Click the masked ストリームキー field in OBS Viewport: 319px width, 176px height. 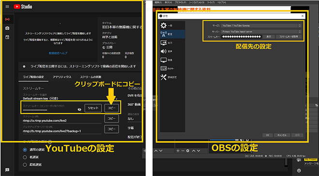pos(241,37)
